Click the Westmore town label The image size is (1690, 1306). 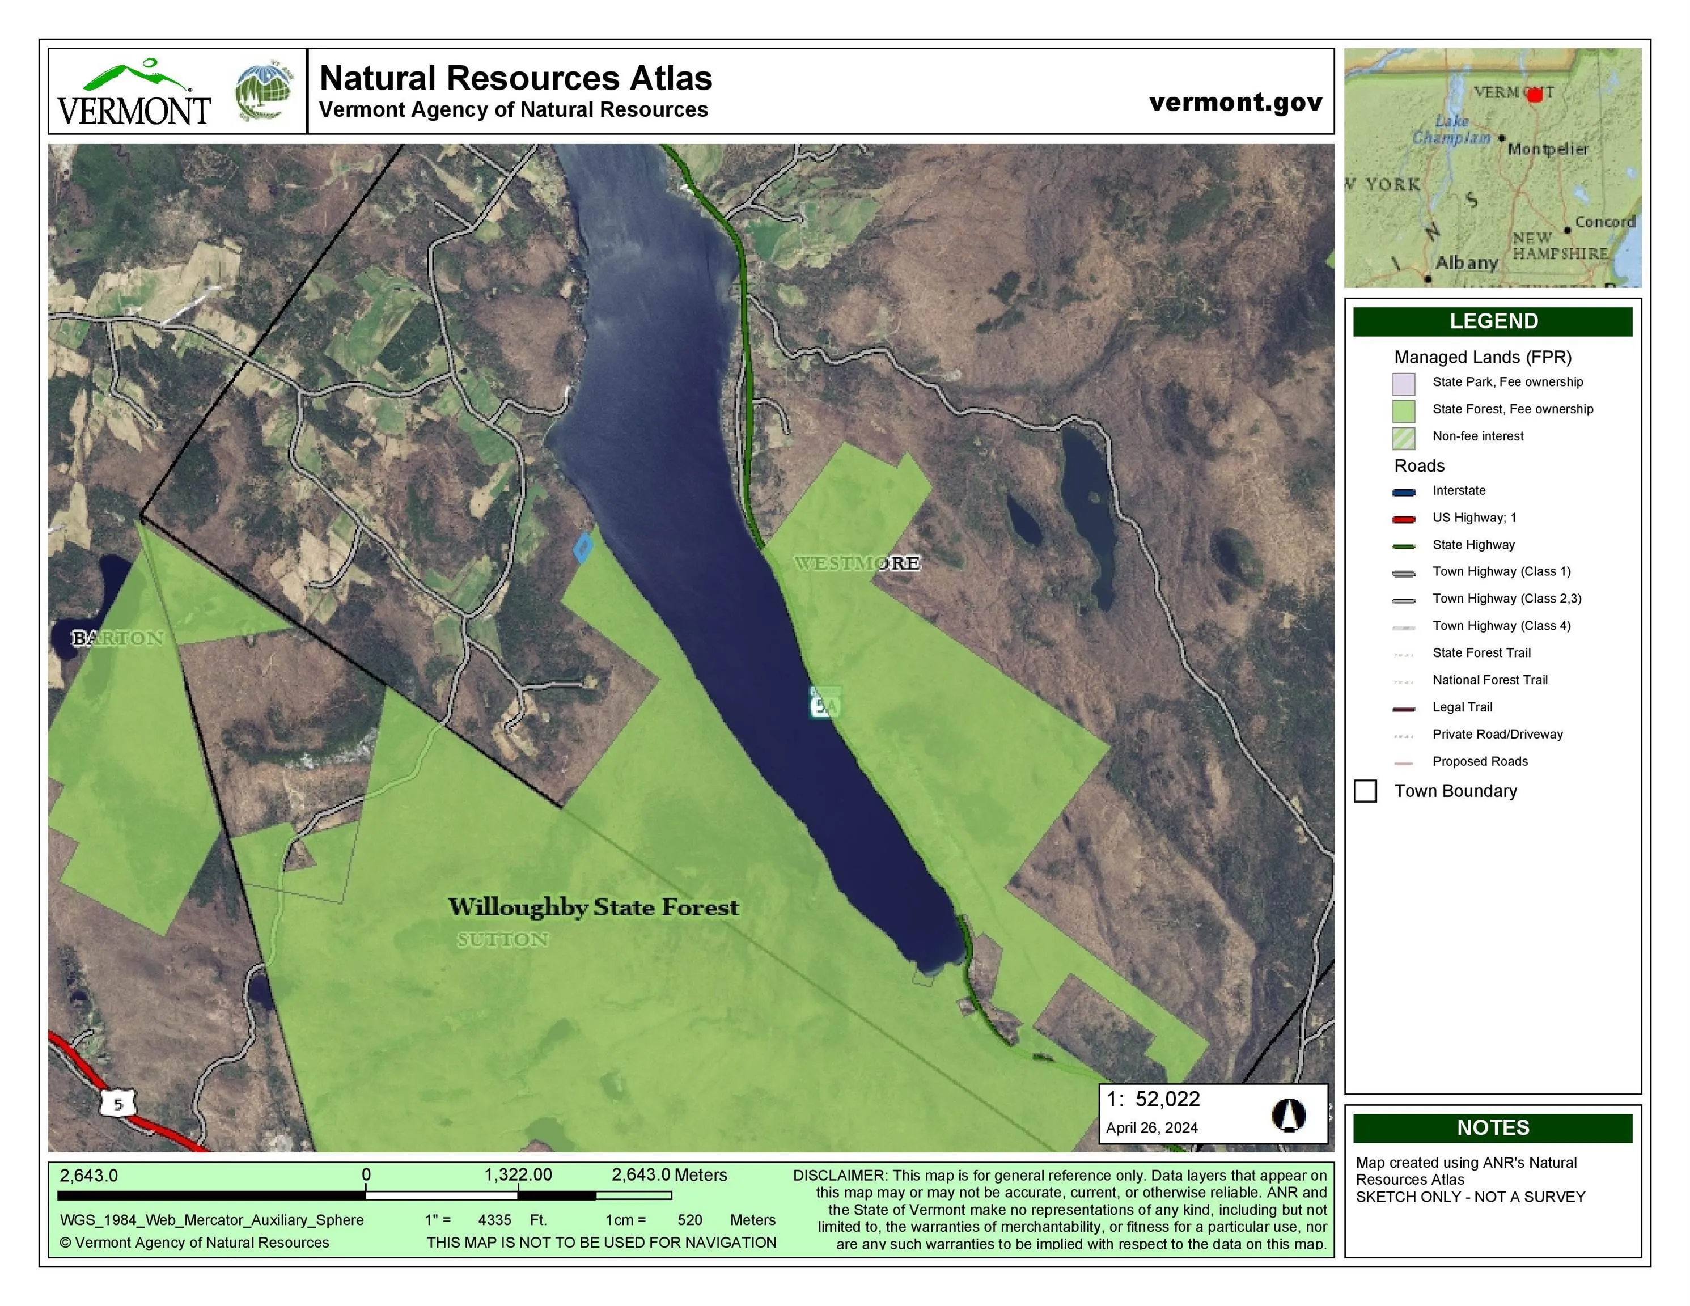857,562
